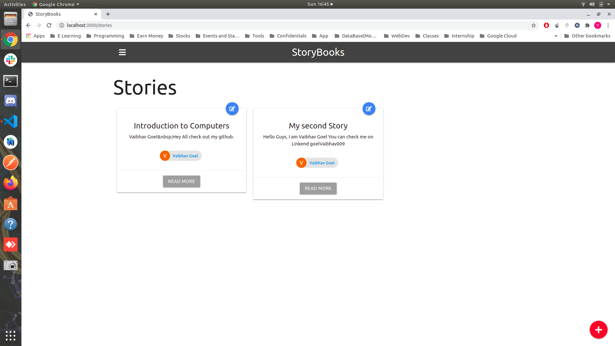Image resolution: width=615 pixels, height=346 pixels.
Task: Click Read More on My second Story
Action: 318,188
